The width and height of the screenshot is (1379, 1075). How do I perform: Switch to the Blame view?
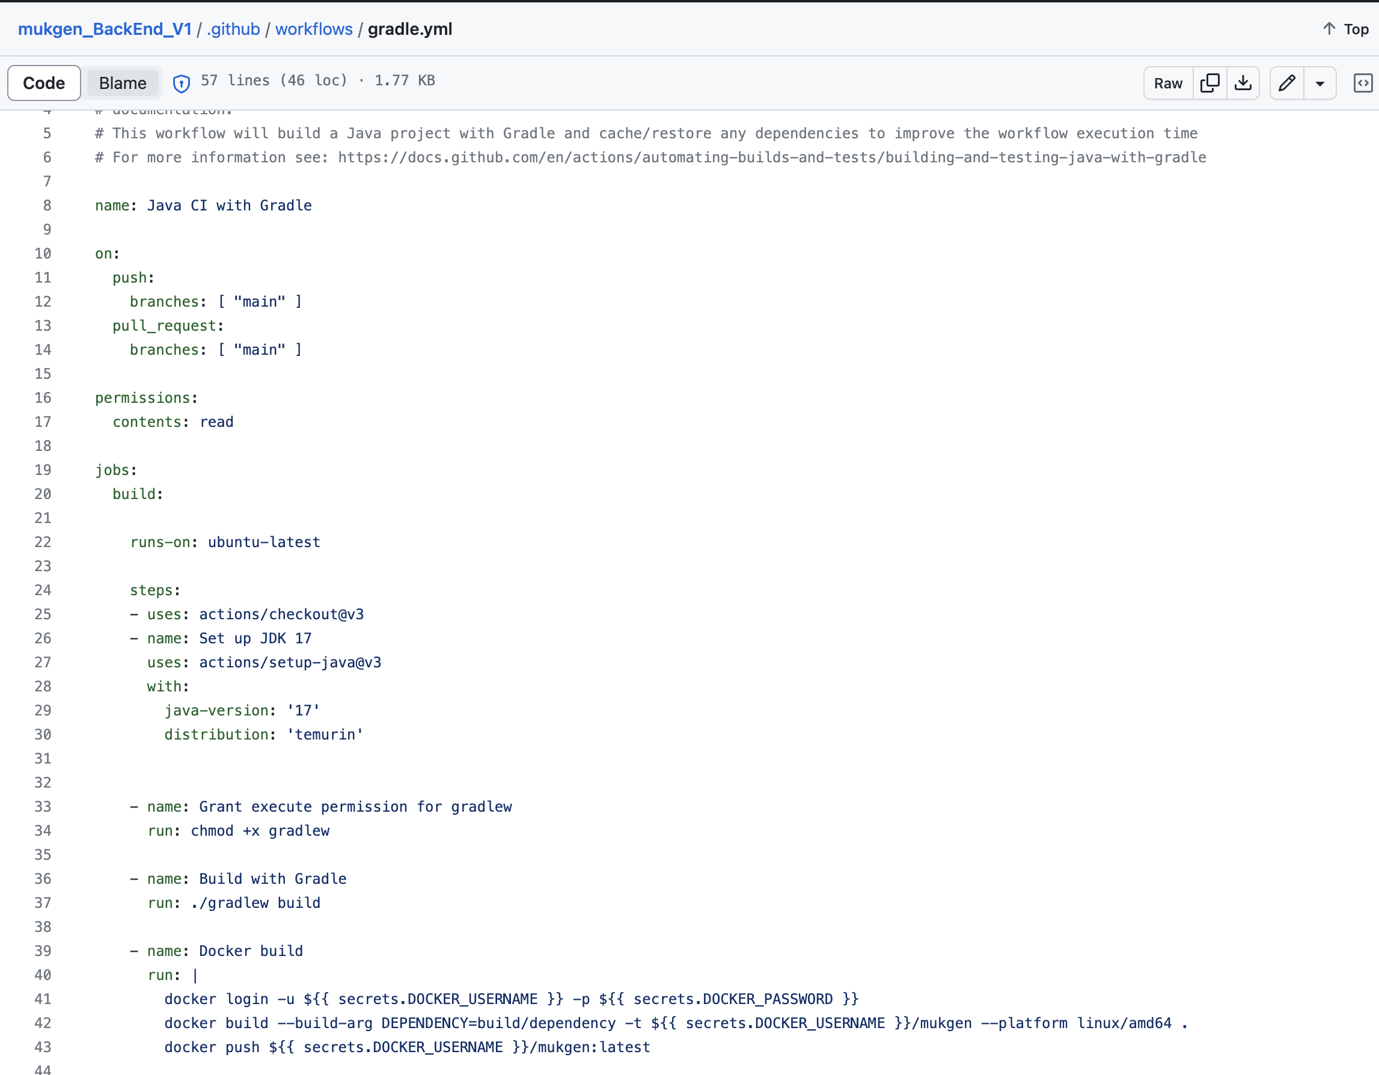point(123,83)
